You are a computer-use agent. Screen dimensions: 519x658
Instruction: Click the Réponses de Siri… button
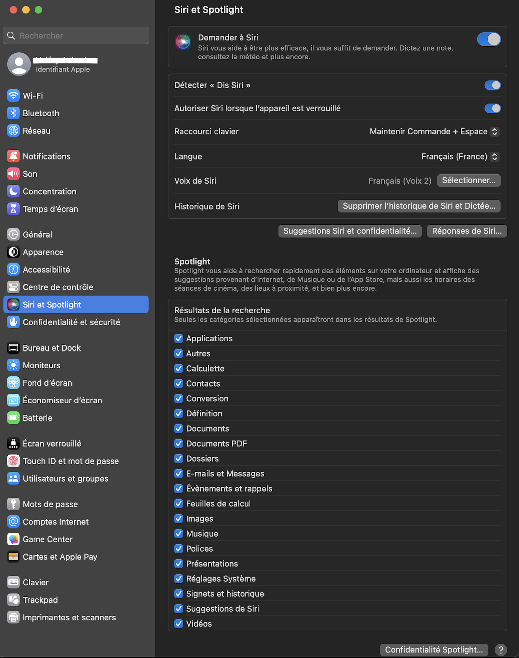click(x=467, y=231)
